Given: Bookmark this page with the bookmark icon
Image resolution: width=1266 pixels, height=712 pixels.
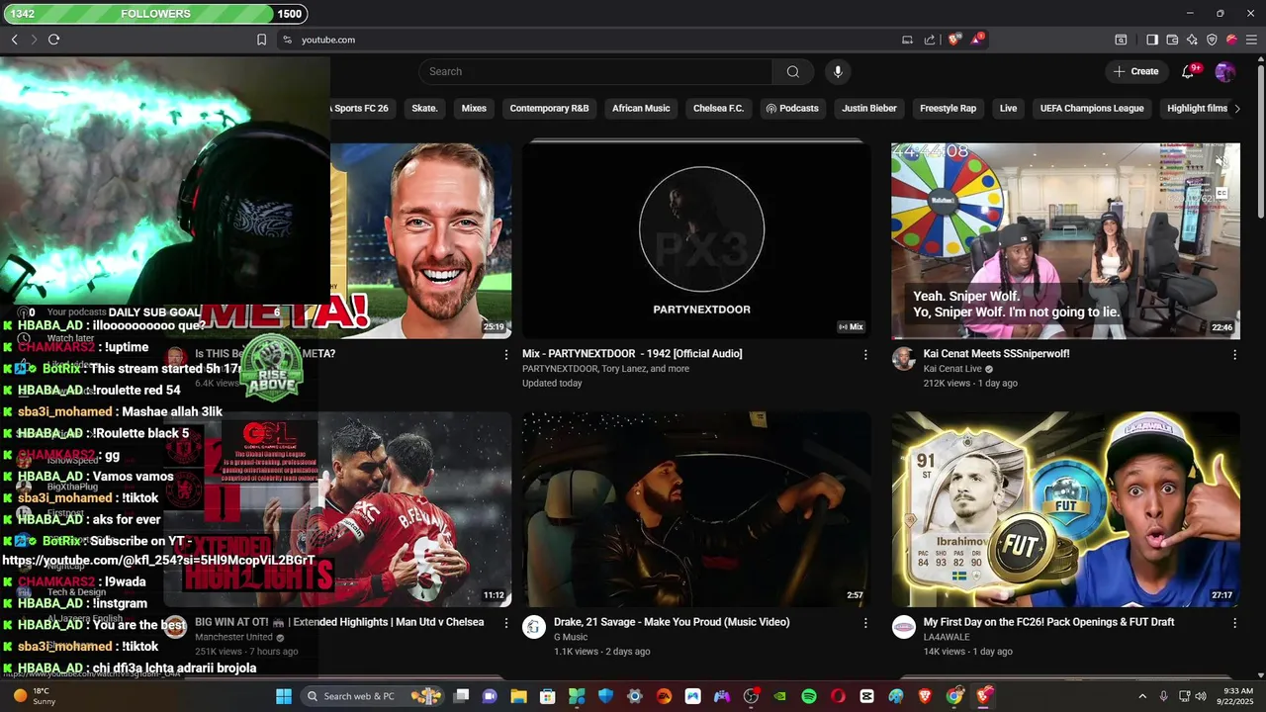Looking at the screenshot, I should (x=261, y=40).
